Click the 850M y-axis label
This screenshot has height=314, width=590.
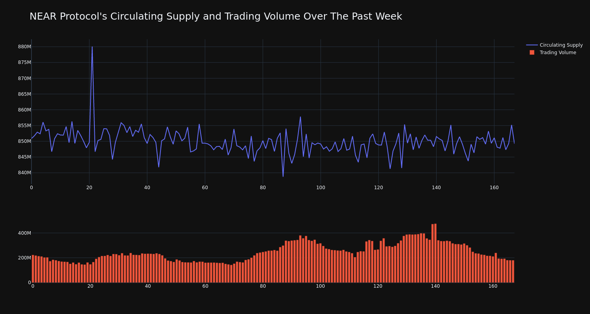pyautogui.click(x=24, y=141)
